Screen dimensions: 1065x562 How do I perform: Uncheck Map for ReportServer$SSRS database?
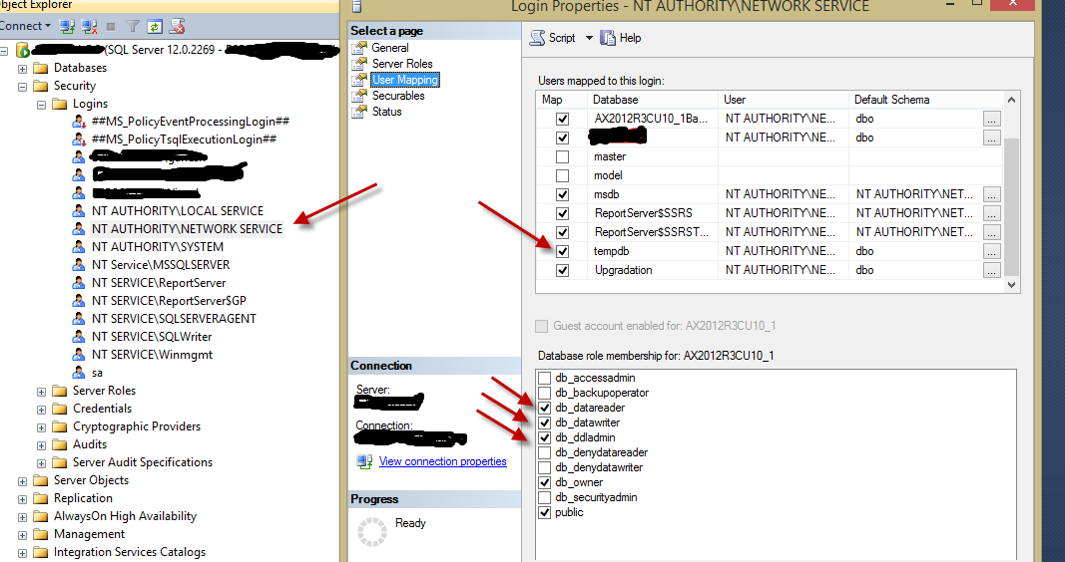coord(562,213)
